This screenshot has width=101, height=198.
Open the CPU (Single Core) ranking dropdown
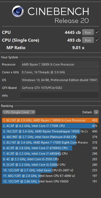(x=19, y=112)
